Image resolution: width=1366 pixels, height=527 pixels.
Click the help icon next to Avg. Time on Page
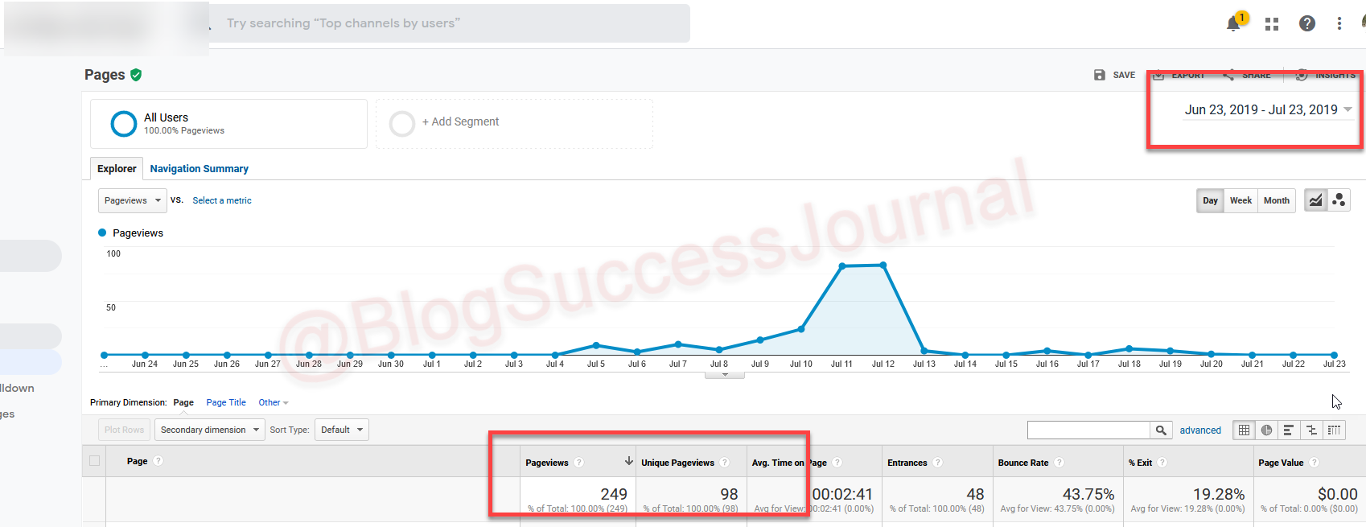coord(837,463)
